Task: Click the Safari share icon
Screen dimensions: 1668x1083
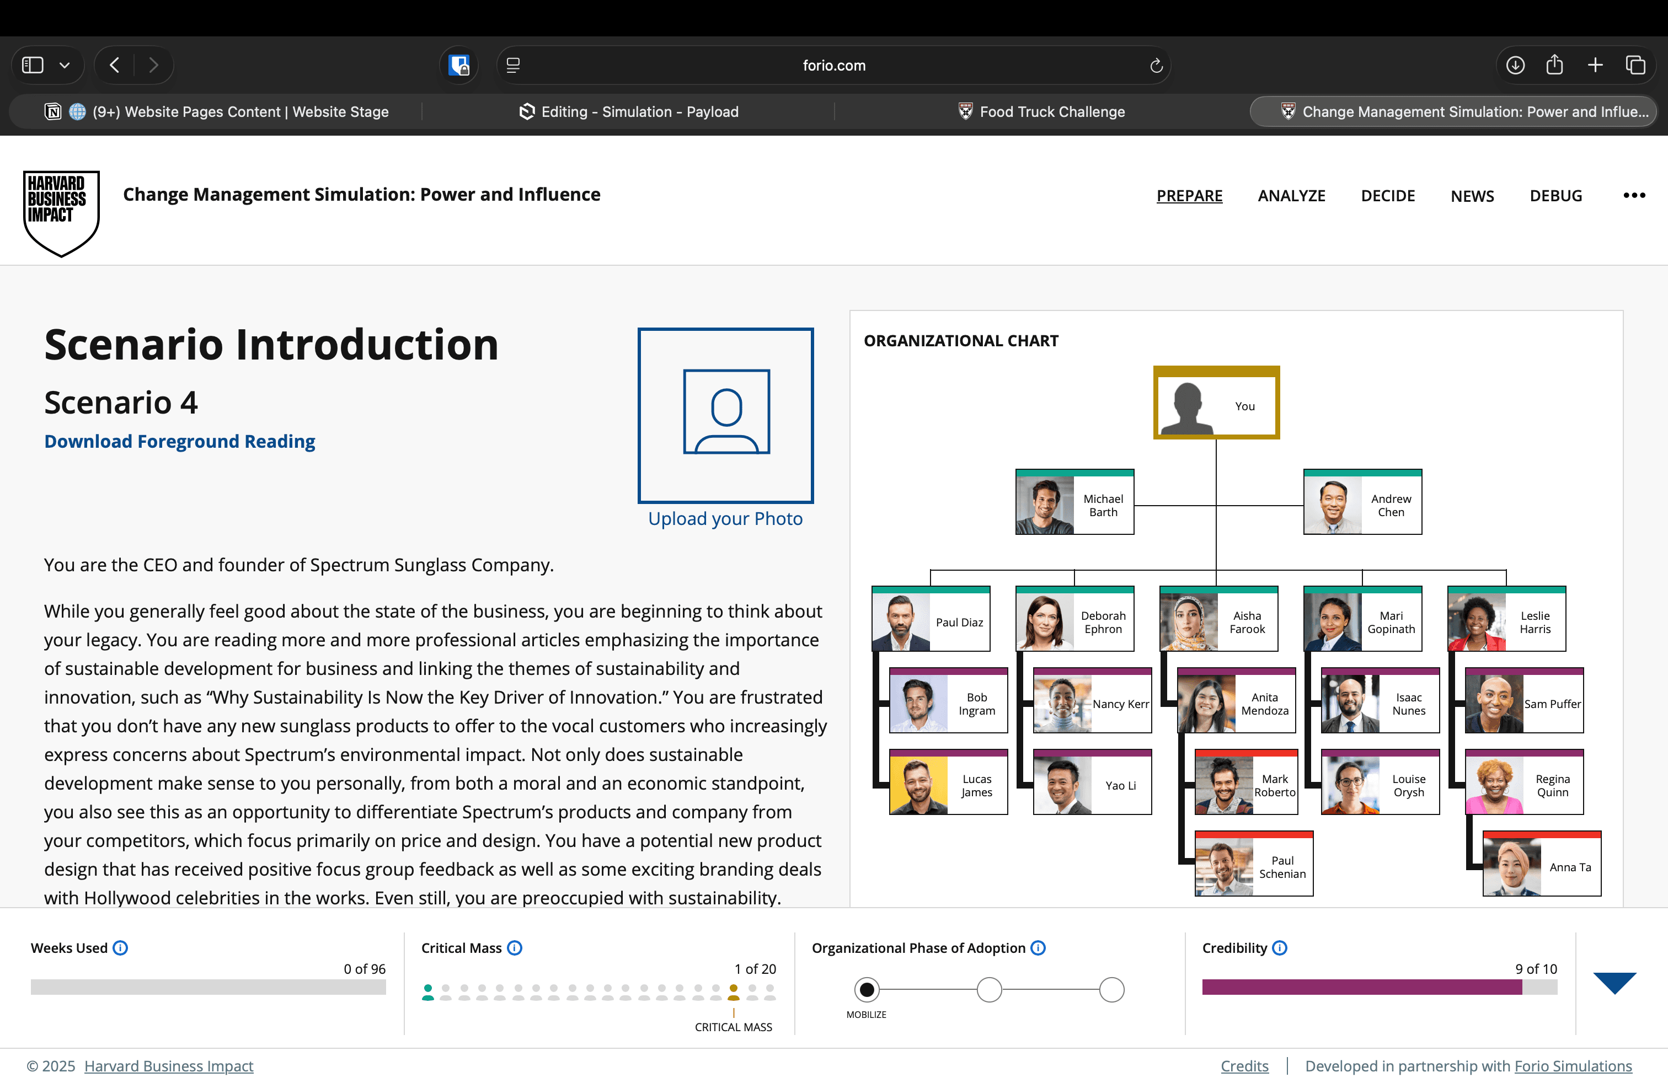Action: click(1554, 65)
